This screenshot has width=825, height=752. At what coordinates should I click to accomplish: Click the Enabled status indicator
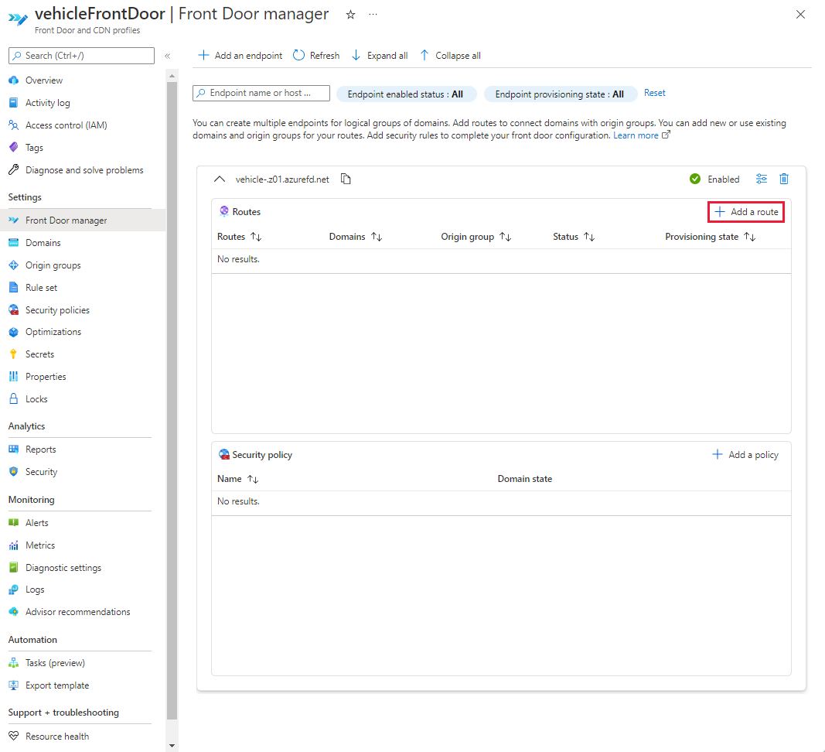pyautogui.click(x=714, y=179)
